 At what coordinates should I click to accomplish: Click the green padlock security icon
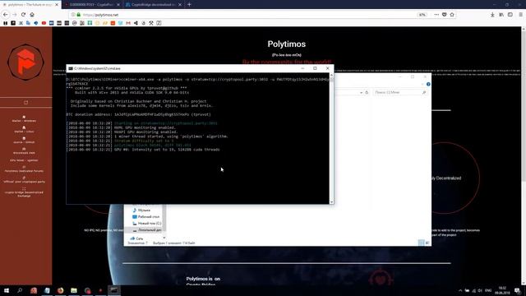pos(79,15)
